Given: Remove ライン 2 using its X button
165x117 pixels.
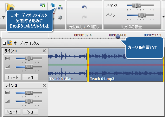Looking at the screenshot, I should (x=44, y=85).
